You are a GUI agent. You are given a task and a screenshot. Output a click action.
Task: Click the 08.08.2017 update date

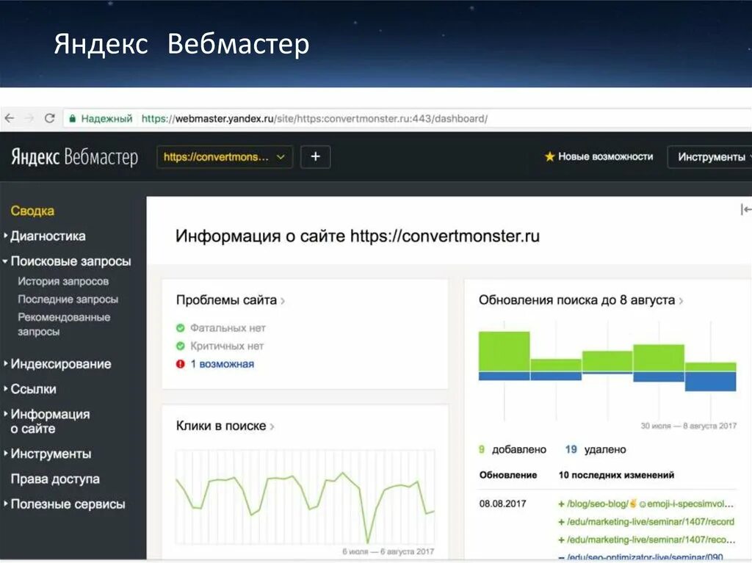502,504
